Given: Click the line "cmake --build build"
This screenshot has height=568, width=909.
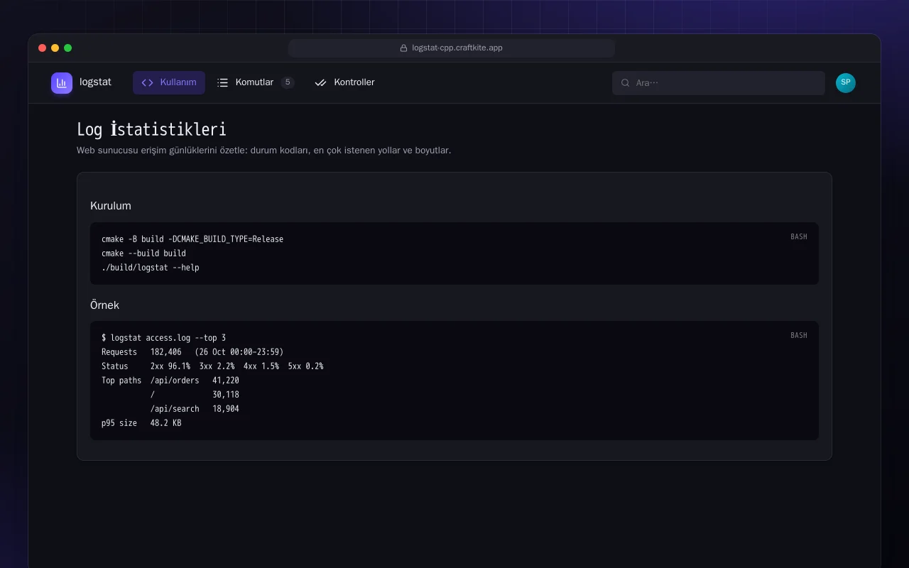Looking at the screenshot, I should (x=143, y=253).
